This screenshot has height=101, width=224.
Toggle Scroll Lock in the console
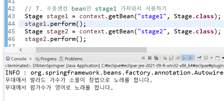171,58
